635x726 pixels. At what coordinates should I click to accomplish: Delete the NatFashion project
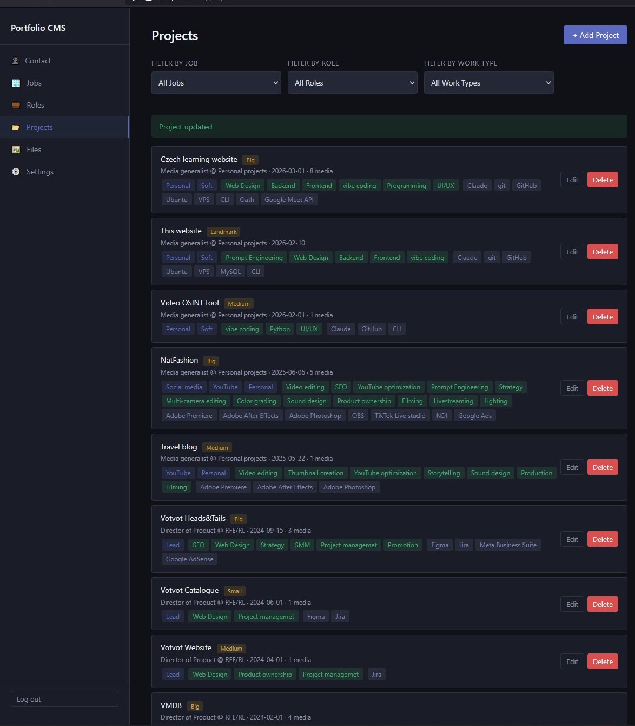coord(603,389)
